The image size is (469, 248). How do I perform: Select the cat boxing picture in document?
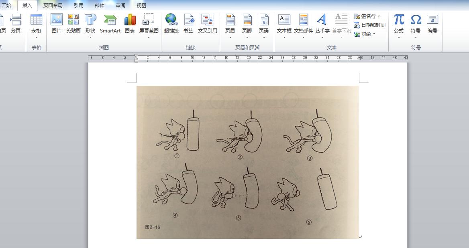(x=248, y=162)
